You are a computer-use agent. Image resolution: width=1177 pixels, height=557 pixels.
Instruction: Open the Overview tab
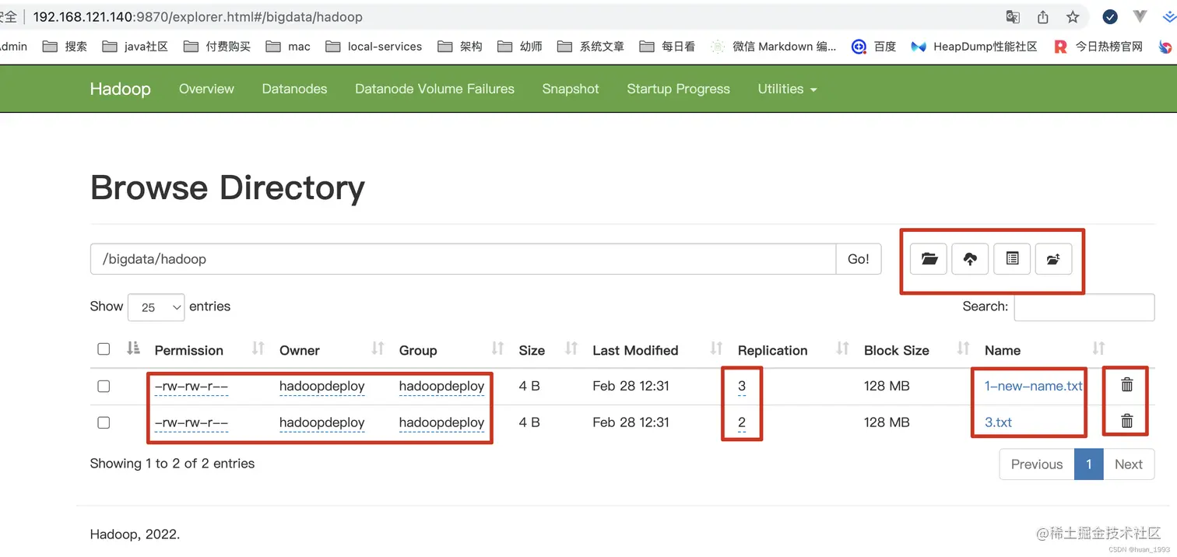tap(206, 89)
